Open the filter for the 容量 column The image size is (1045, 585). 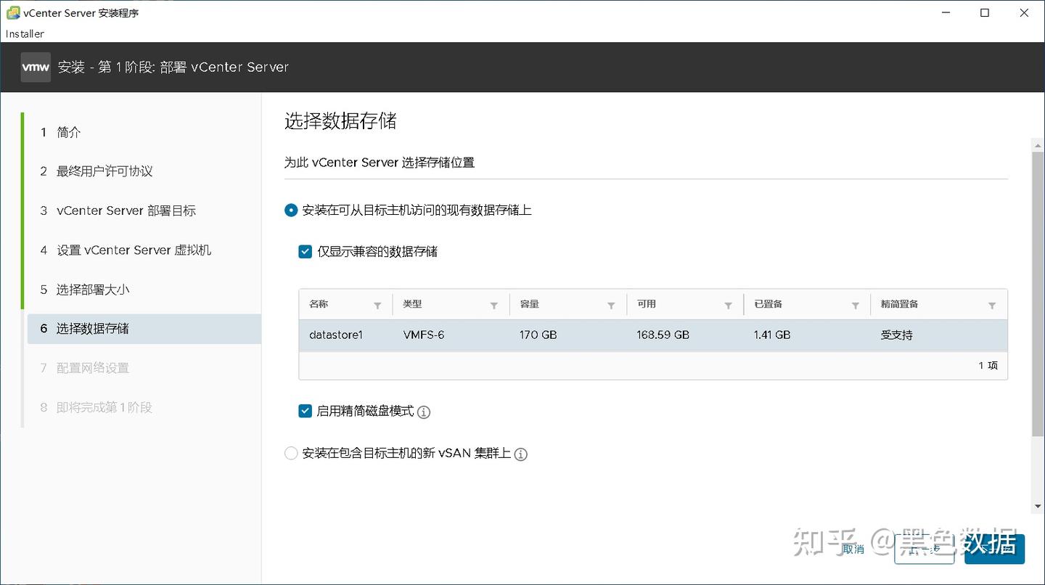point(611,305)
